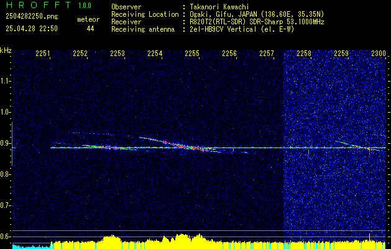Click the 0.9 kHz frequency label

click(x=5, y=143)
